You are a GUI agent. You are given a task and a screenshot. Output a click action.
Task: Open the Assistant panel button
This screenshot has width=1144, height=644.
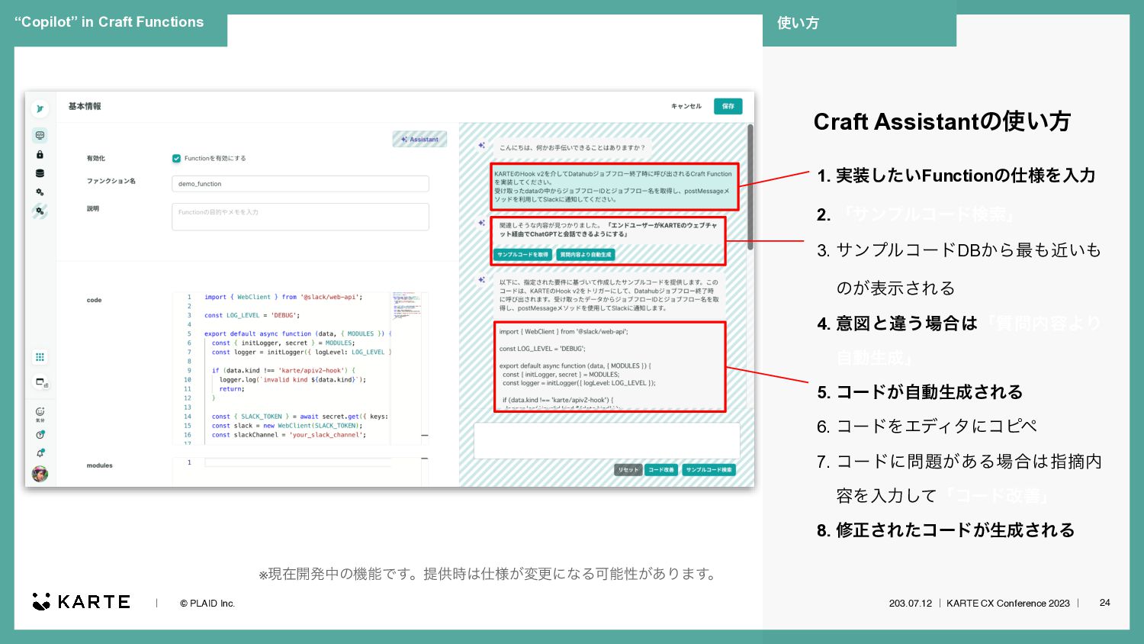pyautogui.click(x=419, y=140)
